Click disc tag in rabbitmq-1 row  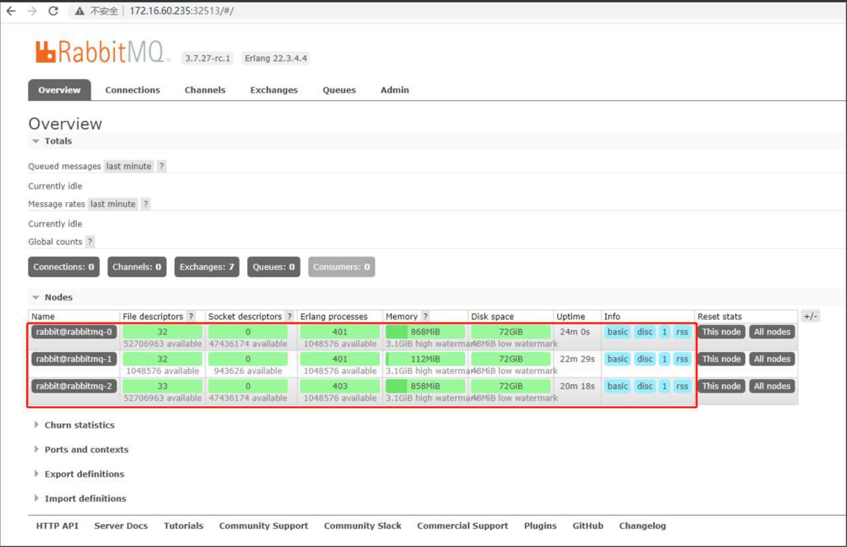coord(645,359)
